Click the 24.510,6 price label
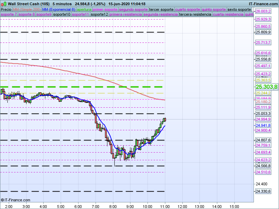Viewport: 279px width, 209px height. pyautogui.click(x=263, y=172)
